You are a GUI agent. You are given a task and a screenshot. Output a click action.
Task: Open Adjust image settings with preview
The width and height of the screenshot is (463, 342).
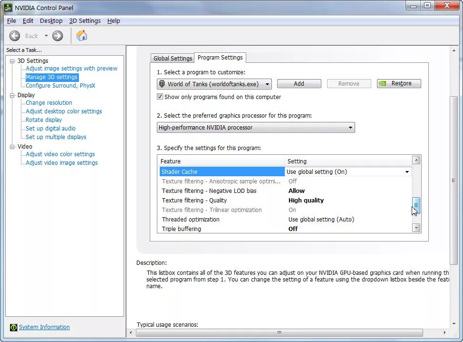point(71,68)
